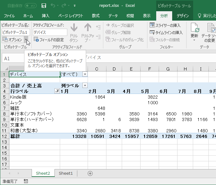Click the lightbulb Tell Me icon

[x=199, y=16]
